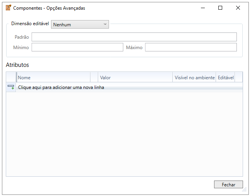Maximize the Opções Avançadas window
Viewport: 250px width, 196px height.
[220, 8]
